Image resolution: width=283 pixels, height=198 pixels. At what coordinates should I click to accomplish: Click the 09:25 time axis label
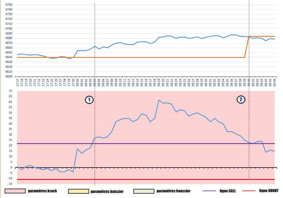point(185,82)
